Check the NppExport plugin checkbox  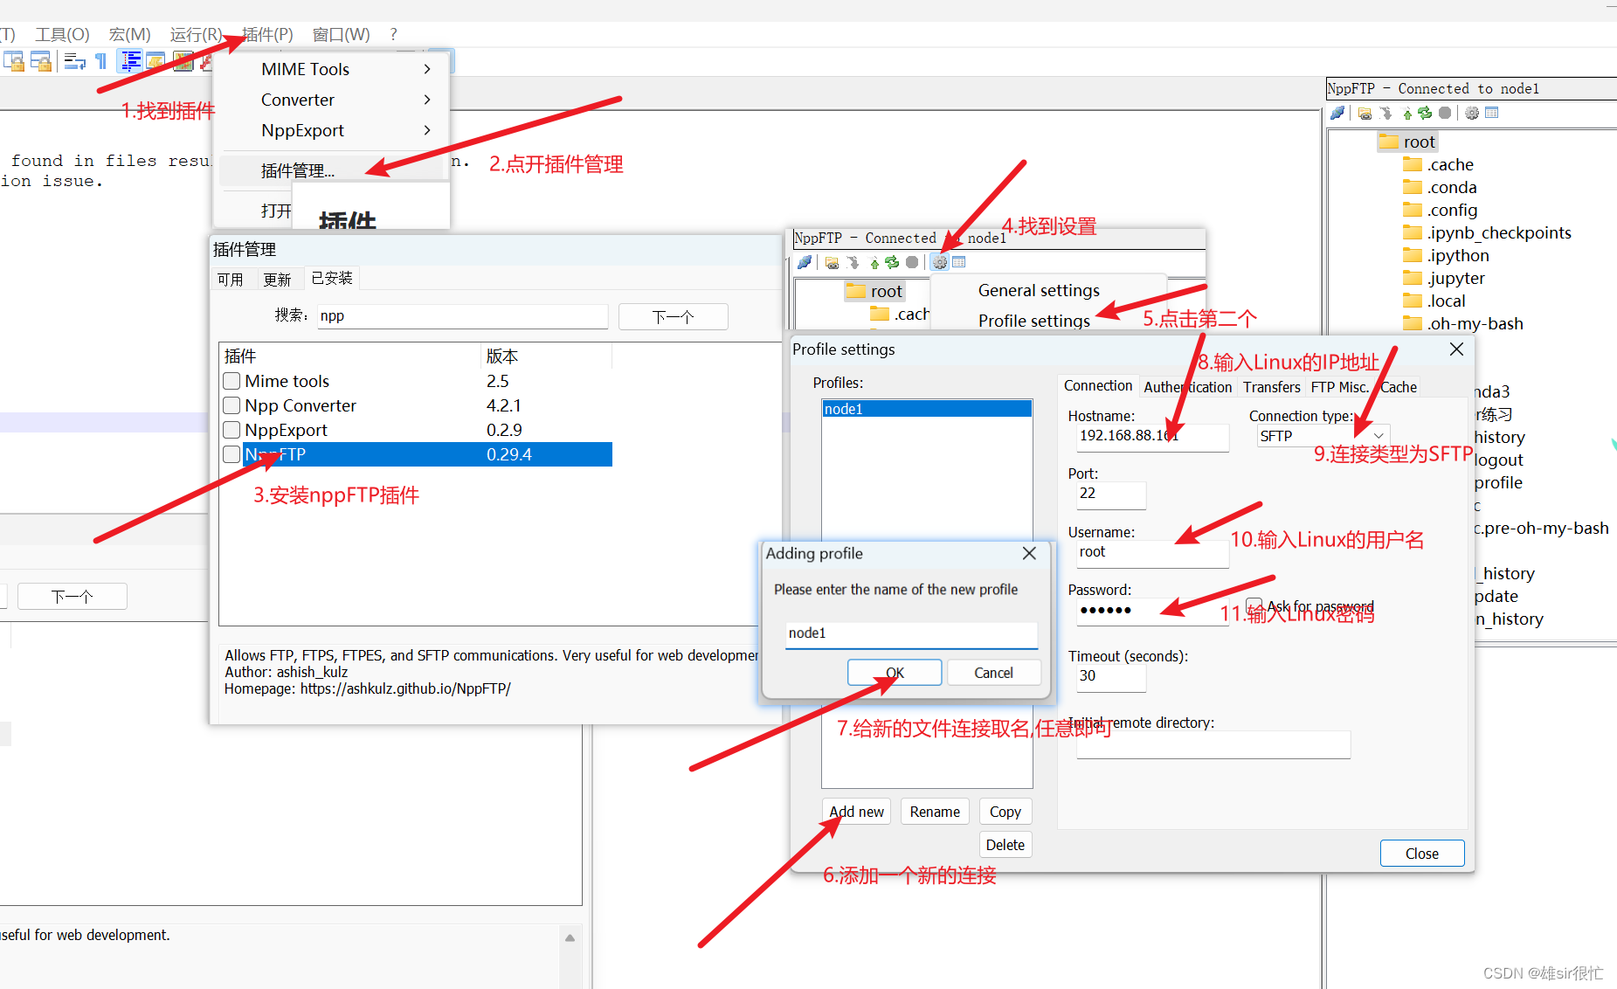coord(231,430)
